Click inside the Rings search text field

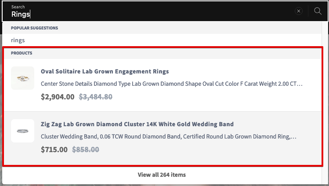(x=147, y=14)
